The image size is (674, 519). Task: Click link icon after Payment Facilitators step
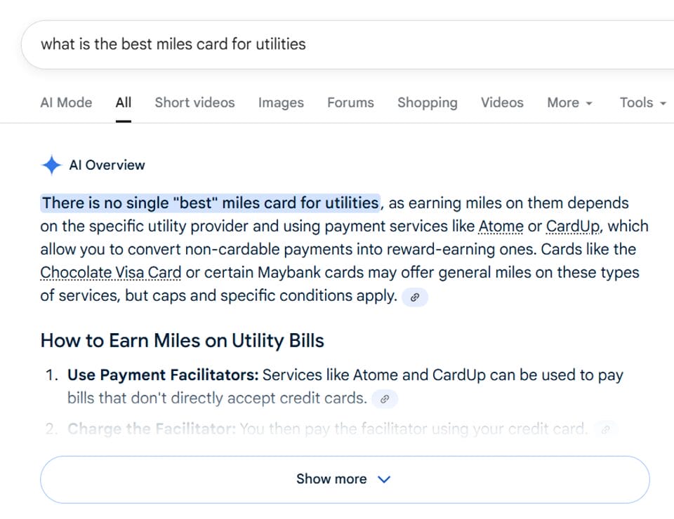click(x=384, y=400)
